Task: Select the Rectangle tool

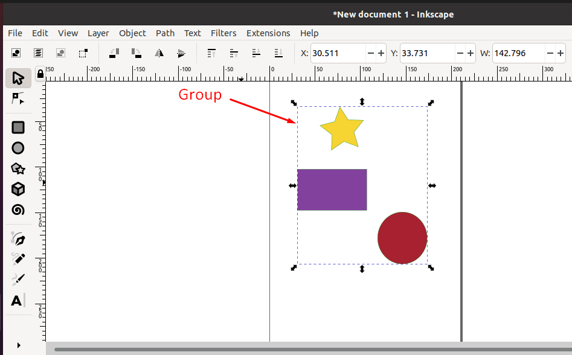Action: click(x=18, y=127)
